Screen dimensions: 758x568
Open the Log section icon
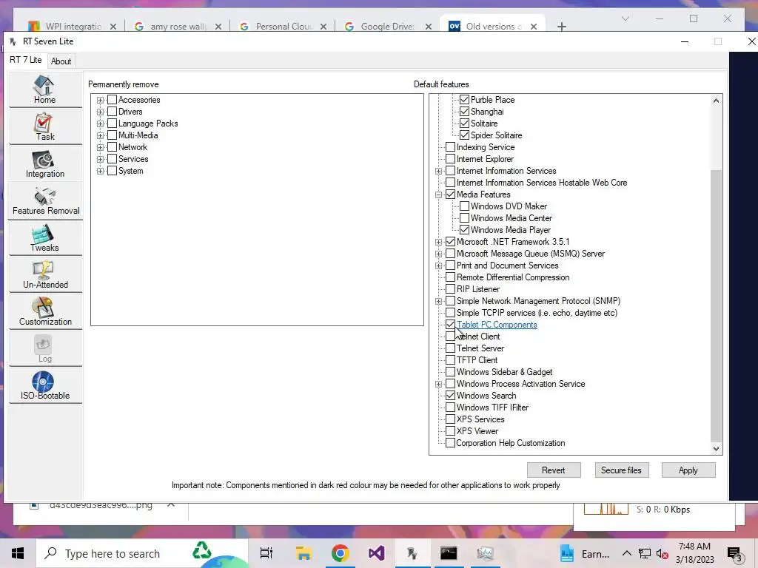tap(45, 349)
